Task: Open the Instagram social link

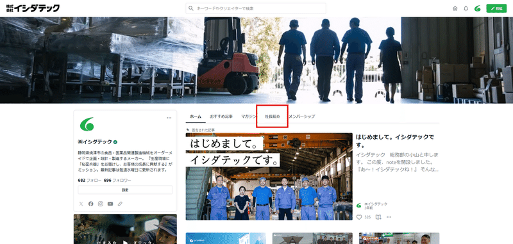Action: click(101, 204)
